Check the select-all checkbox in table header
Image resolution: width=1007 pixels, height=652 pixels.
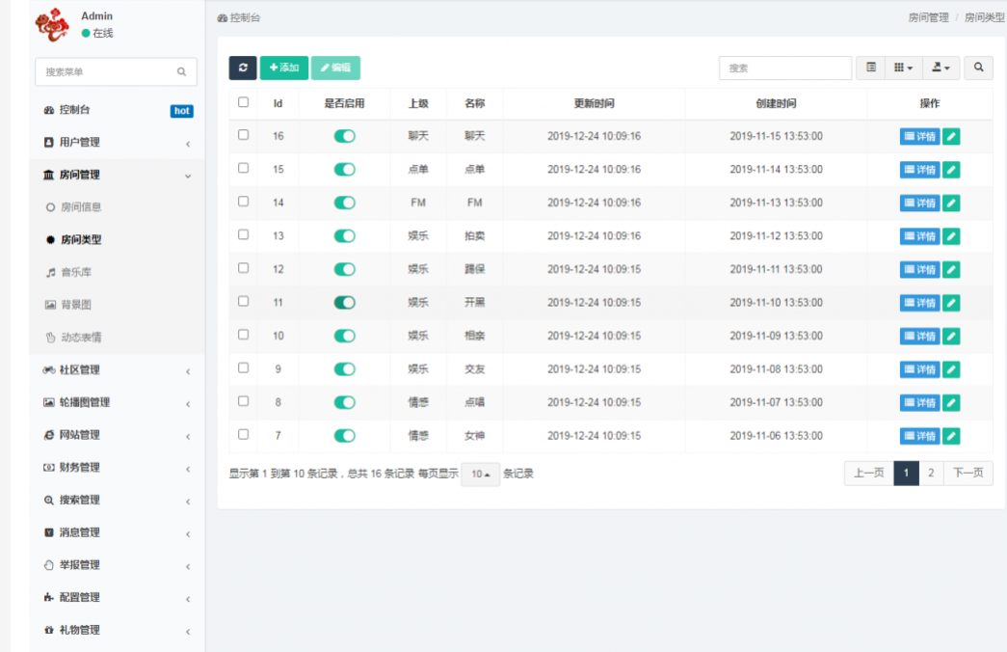click(244, 102)
